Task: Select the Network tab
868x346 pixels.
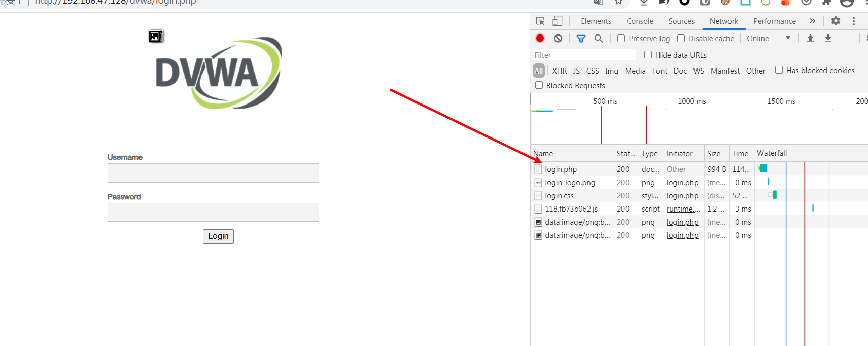Action: click(724, 21)
